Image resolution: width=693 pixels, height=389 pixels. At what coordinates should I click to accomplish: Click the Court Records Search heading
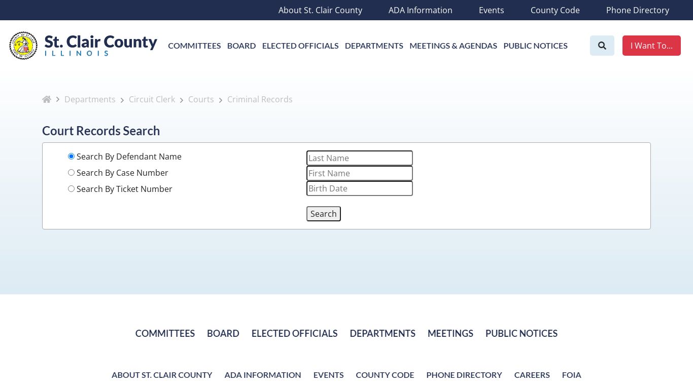[x=101, y=131]
